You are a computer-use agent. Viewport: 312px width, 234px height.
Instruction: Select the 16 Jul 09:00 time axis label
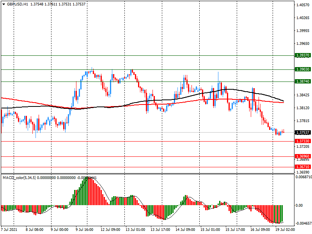[260, 230]
